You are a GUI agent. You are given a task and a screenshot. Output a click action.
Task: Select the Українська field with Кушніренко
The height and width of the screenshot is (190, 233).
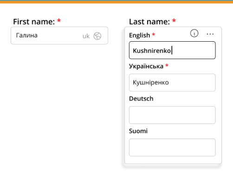coord(172,82)
